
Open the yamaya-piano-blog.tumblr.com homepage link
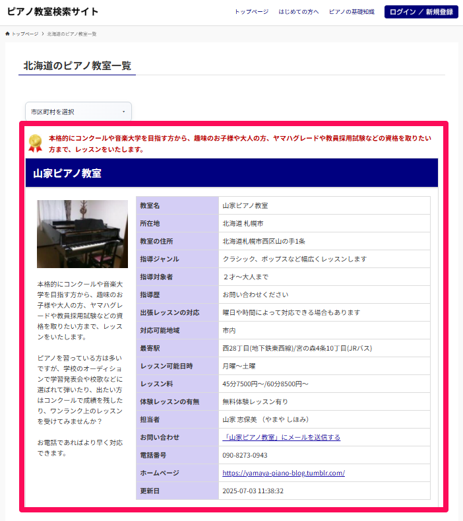point(284,473)
